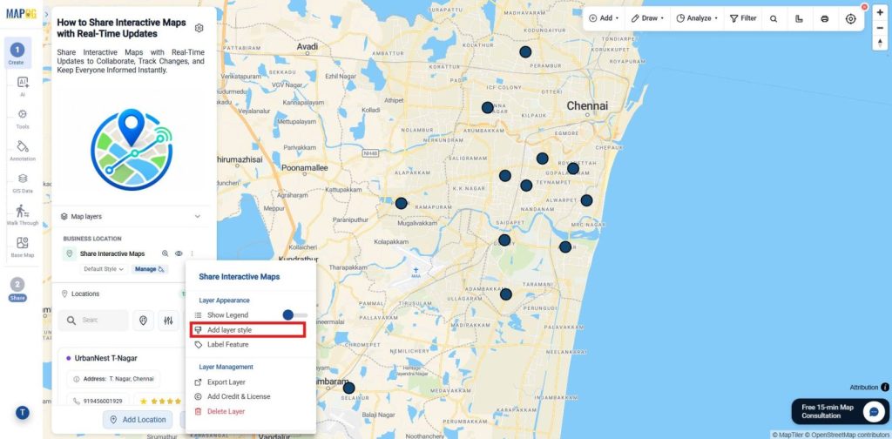This screenshot has height=439, width=892.
Task: Open the GIS Data sidebar item
Action: [23, 183]
